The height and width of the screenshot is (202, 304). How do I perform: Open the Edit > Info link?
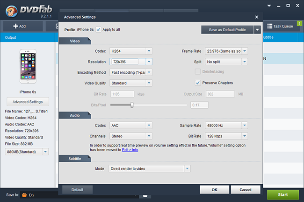130,150
